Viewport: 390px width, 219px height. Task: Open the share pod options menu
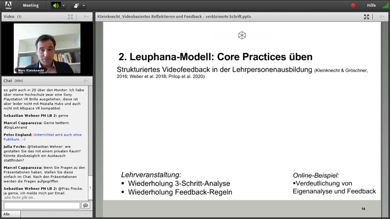pos(382,17)
